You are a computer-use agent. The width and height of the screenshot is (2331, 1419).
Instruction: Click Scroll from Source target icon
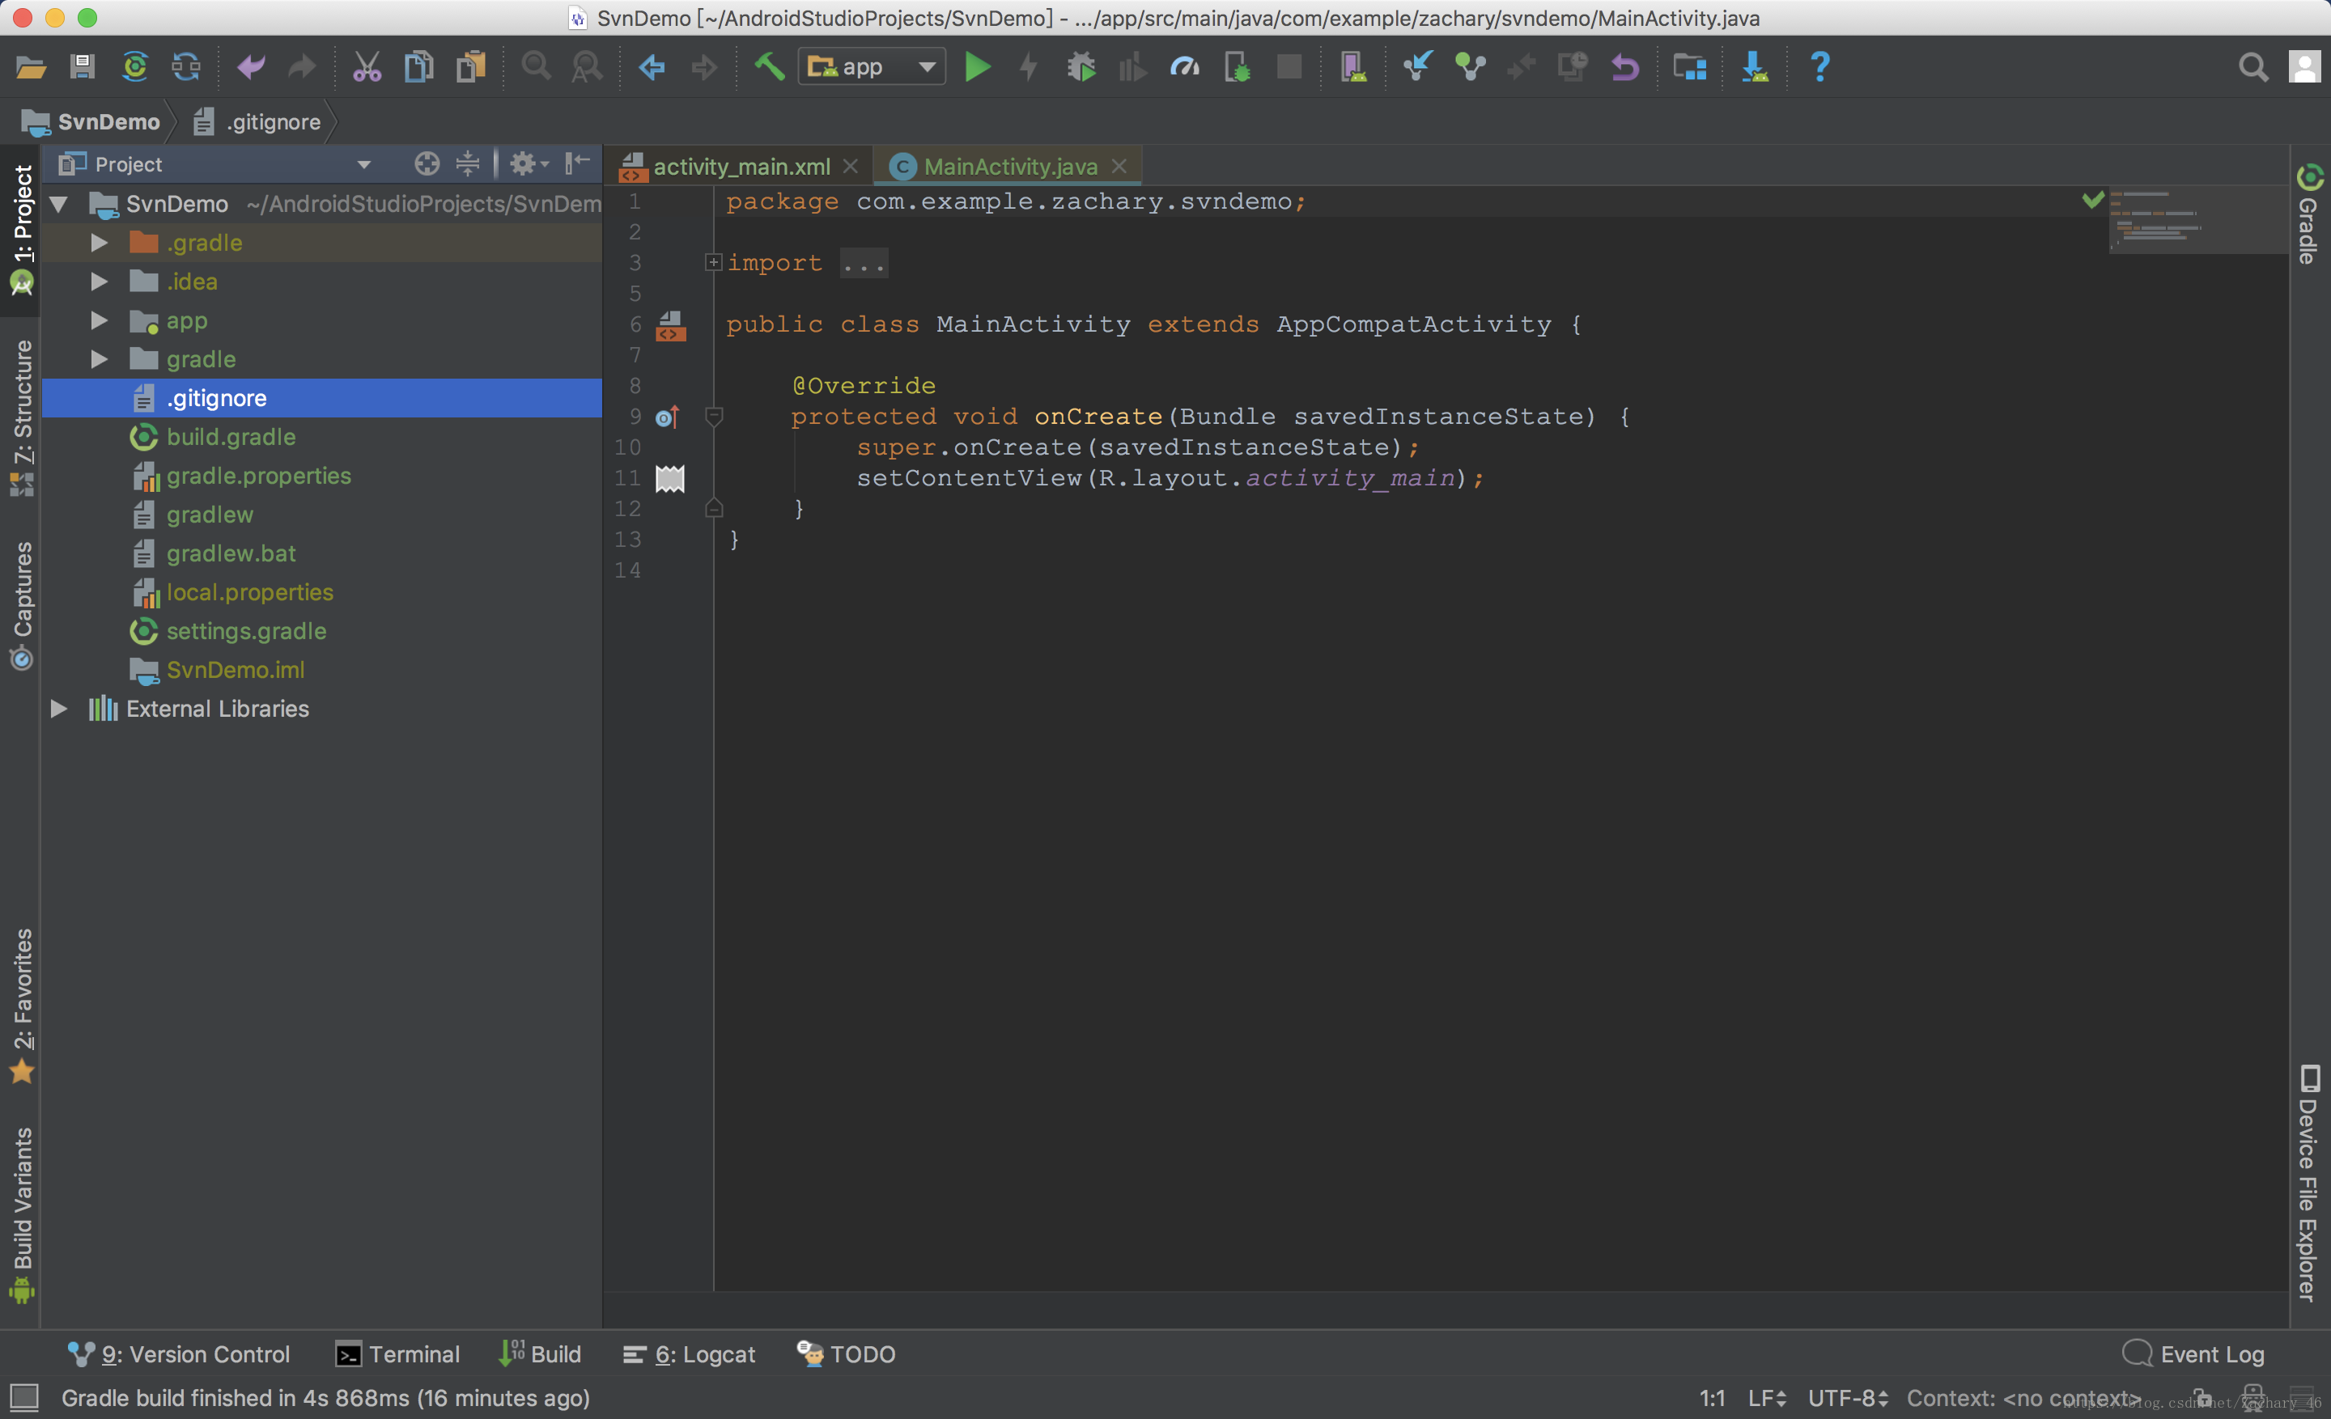click(427, 163)
